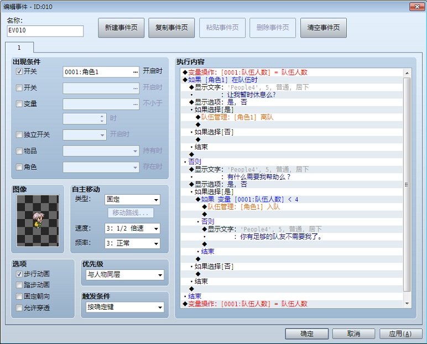The width and height of the screenshot is (427, 344).
Task: Select the 有什么需要我帮助么? text line
Action: click(x=291, y=177)
